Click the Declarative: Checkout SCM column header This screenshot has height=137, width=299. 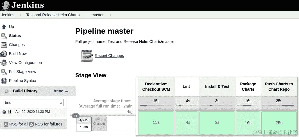(x=156, y=86)
